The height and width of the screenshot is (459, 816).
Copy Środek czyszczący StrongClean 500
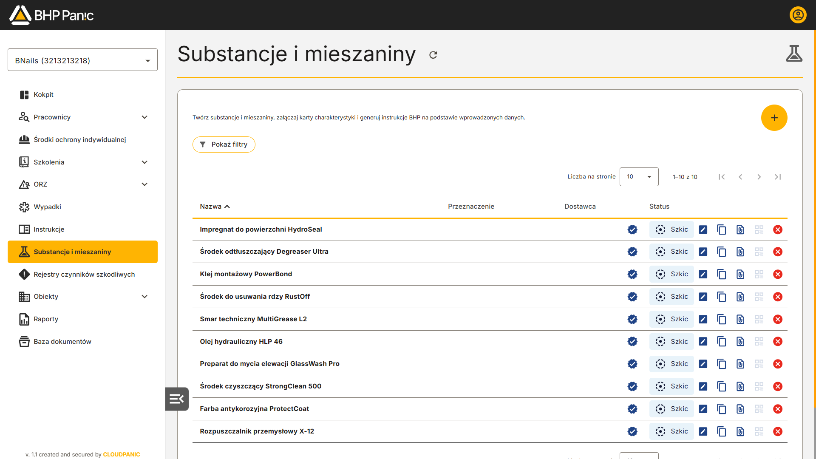722,386
